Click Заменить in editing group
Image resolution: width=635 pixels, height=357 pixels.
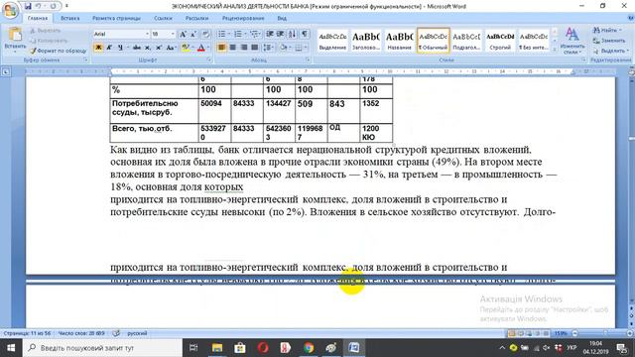(x=608, y=41)
